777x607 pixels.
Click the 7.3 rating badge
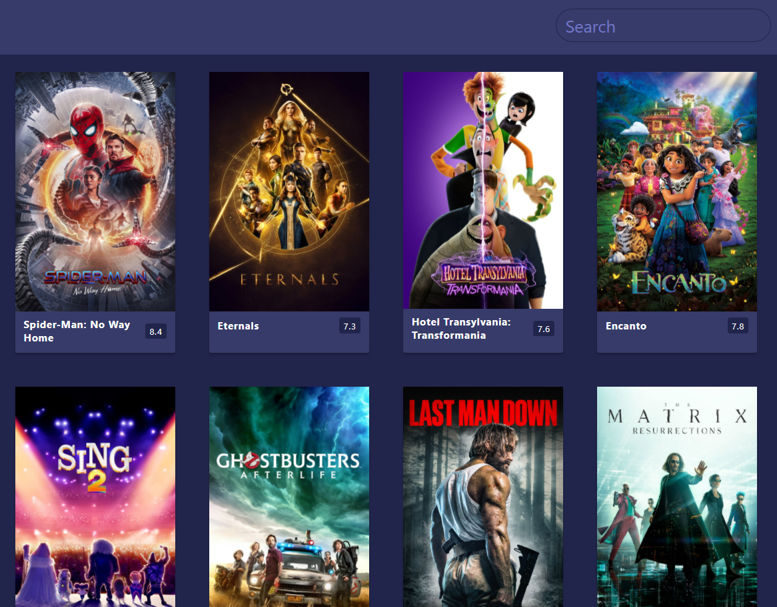coord(350,326)
